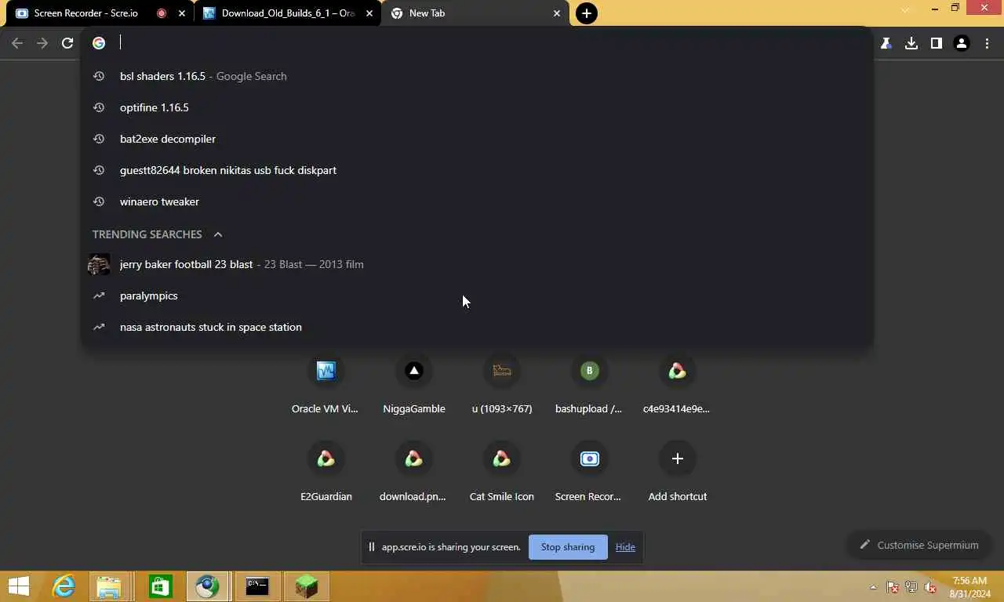Viewport: 1004px width, 602px height.
Task: Stop sharing the screen
Action: tap(568, 547)
